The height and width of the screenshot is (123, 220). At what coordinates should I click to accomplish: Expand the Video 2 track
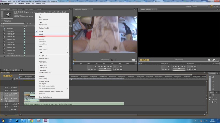tap(11, 90)
